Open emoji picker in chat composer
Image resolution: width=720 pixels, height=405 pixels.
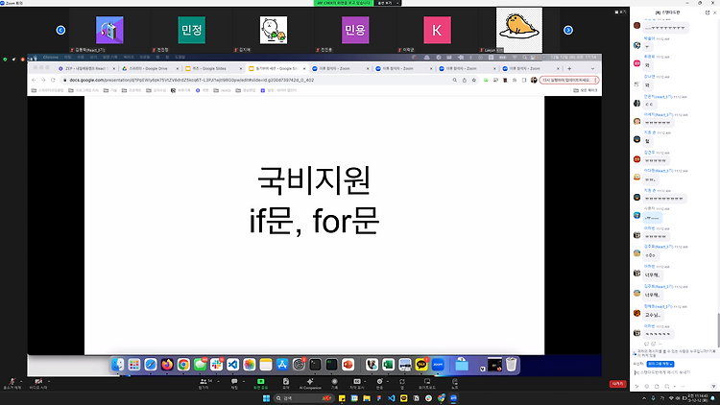(x=647, y=386)
